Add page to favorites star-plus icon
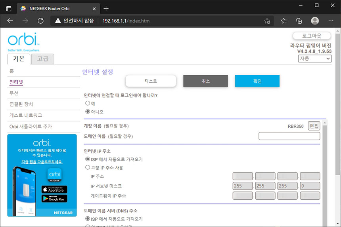This screenshot has width=341, height=227. pyautogui.click(x=267, y=21)
